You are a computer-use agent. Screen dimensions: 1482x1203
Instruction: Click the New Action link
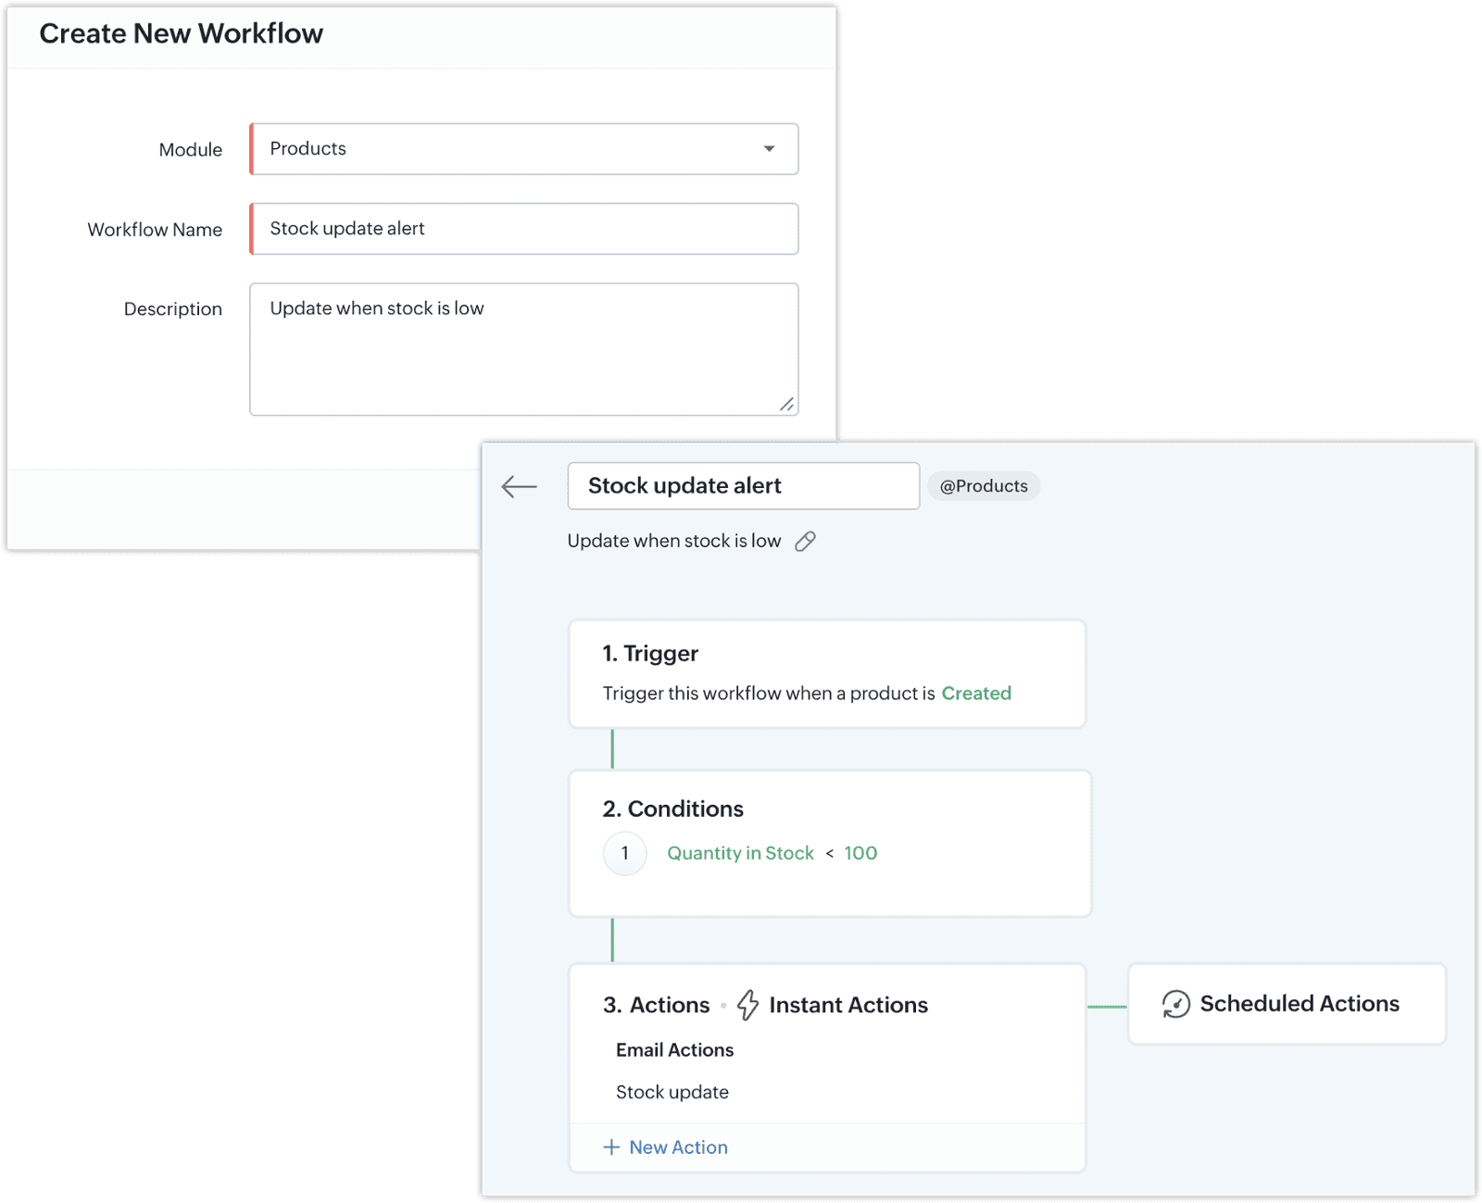(x=678, y=1147)
